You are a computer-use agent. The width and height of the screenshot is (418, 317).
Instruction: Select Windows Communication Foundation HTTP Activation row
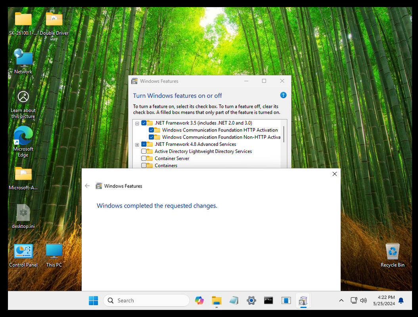tap(220, 130)
